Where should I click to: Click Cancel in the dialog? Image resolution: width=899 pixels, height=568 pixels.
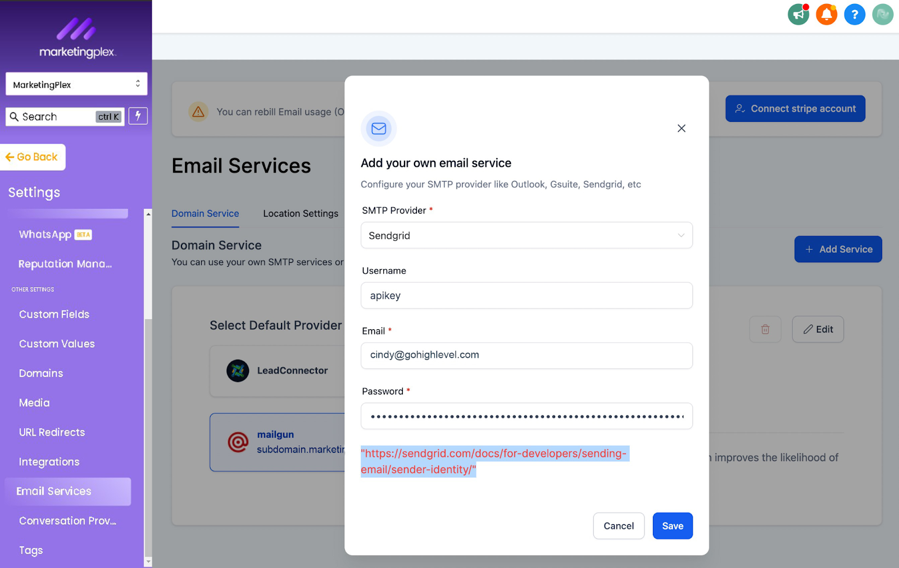619,526
